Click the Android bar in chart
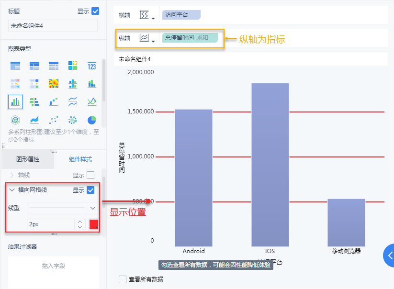Screen dimensions: 394x289 point(193,178)
